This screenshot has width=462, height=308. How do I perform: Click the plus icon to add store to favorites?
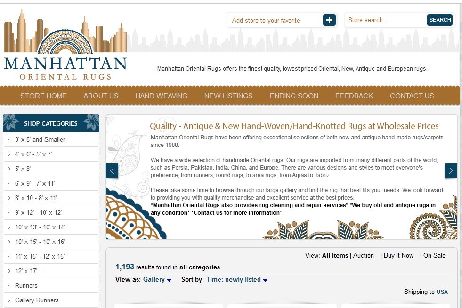pos(329,20)
